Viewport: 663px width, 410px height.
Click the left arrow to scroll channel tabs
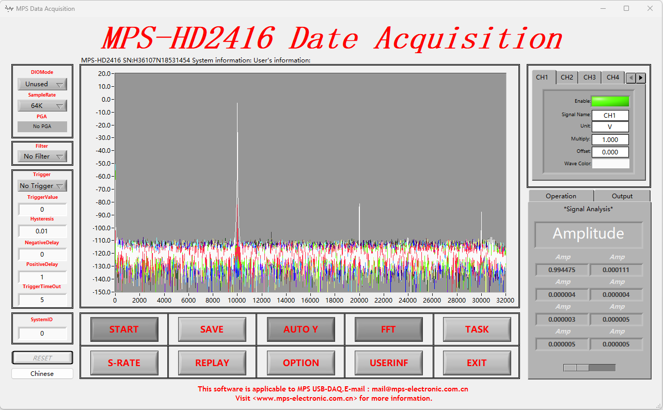pyautogui.click(x=630, y=78)
